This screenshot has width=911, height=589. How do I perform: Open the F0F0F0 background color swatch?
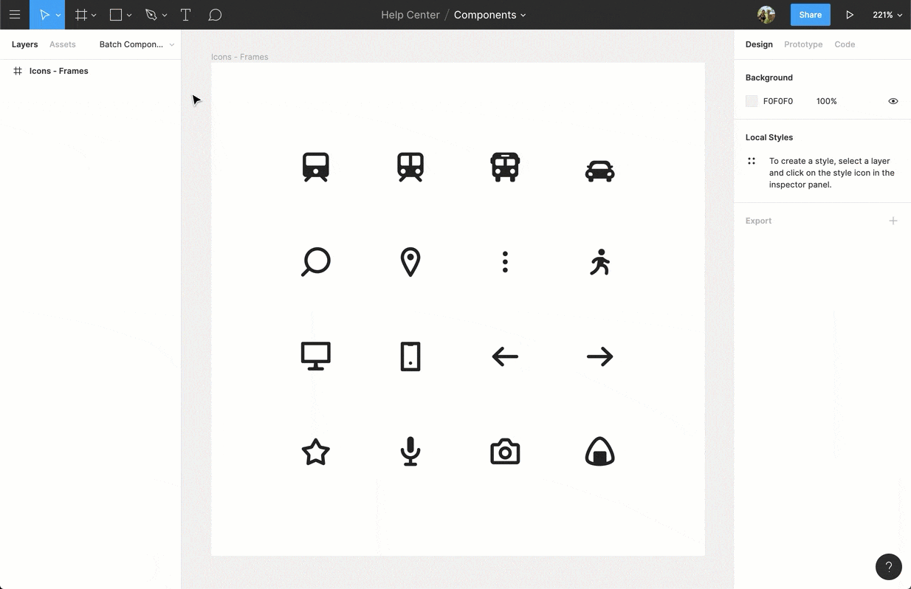pos(752,101)
